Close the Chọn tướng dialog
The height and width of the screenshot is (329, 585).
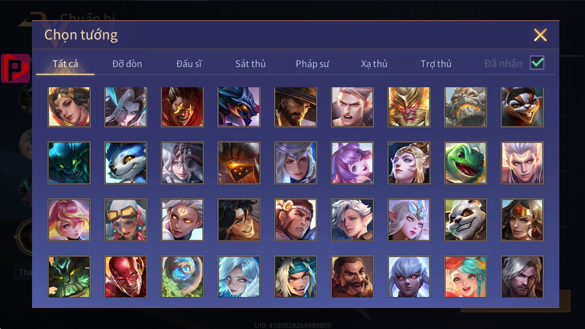(x=540, y=35)
